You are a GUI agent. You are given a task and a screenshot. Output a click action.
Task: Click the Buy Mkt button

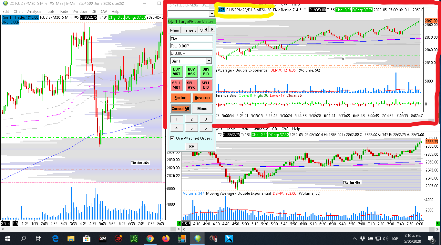pyautogui.click(x=177, y=72)
